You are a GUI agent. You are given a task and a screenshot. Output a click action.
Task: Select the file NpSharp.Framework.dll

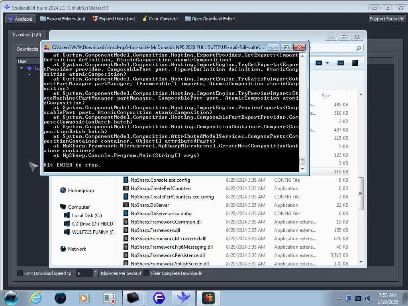tap(155, 230)
